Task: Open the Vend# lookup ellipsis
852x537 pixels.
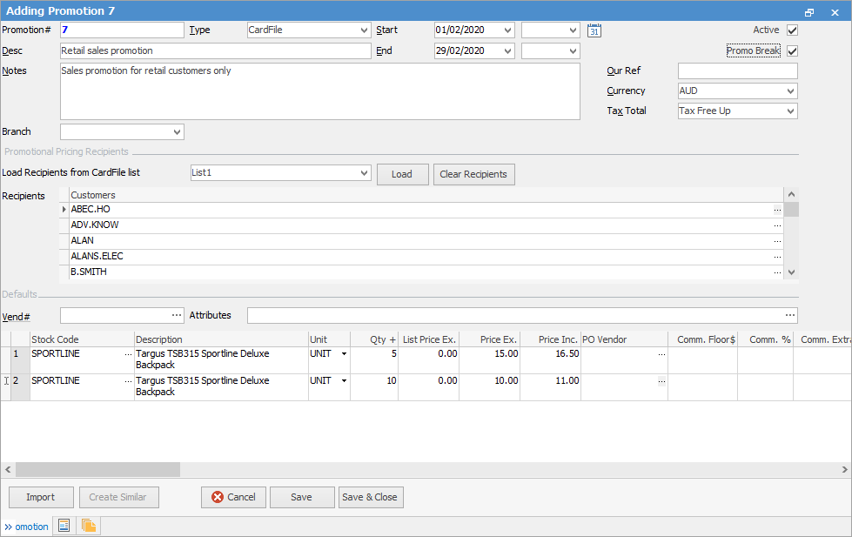Action: pos(178,315)
